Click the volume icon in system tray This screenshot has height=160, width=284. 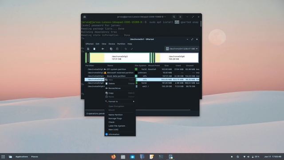pyautogui.click(x=248, y=156)
